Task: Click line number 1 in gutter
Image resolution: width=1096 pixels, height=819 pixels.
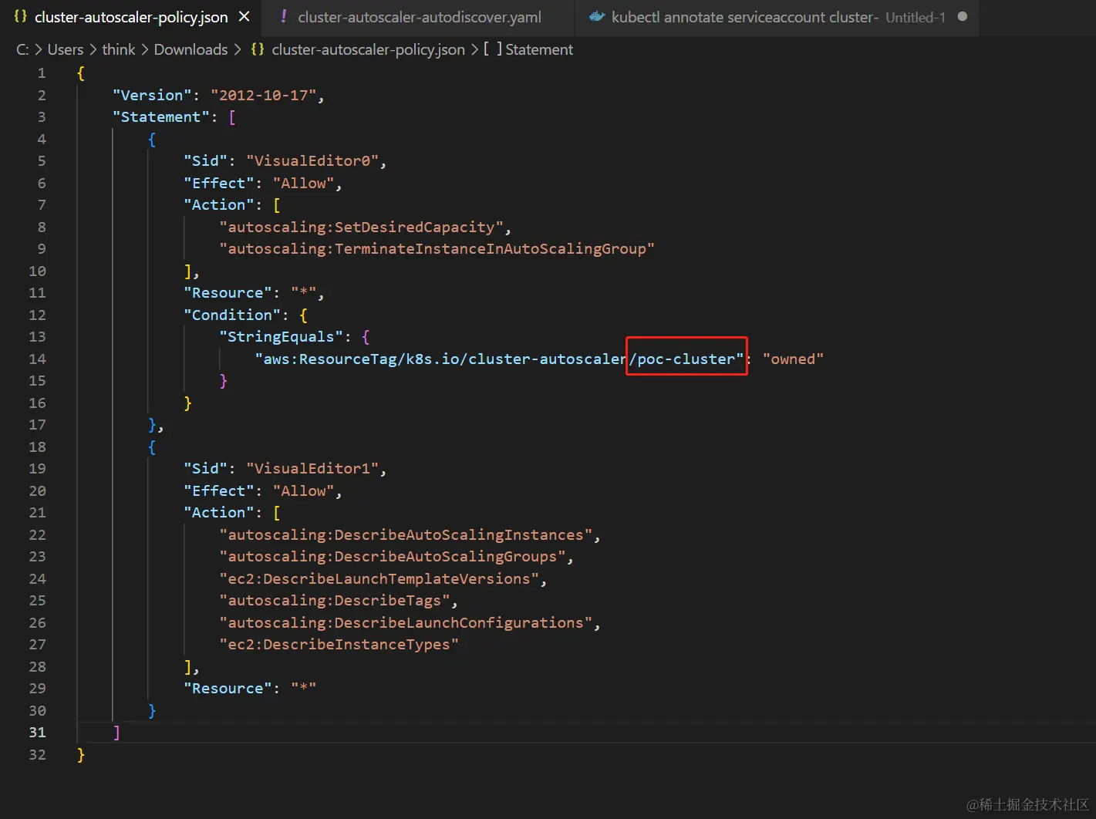Action: [x=42, y=73]
